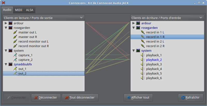Open the input ports header dropdown arrow

point(201,18)
